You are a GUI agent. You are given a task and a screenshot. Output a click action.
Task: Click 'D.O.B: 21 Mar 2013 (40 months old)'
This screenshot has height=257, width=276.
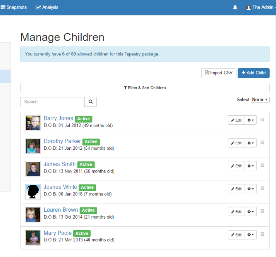(79, 240)
